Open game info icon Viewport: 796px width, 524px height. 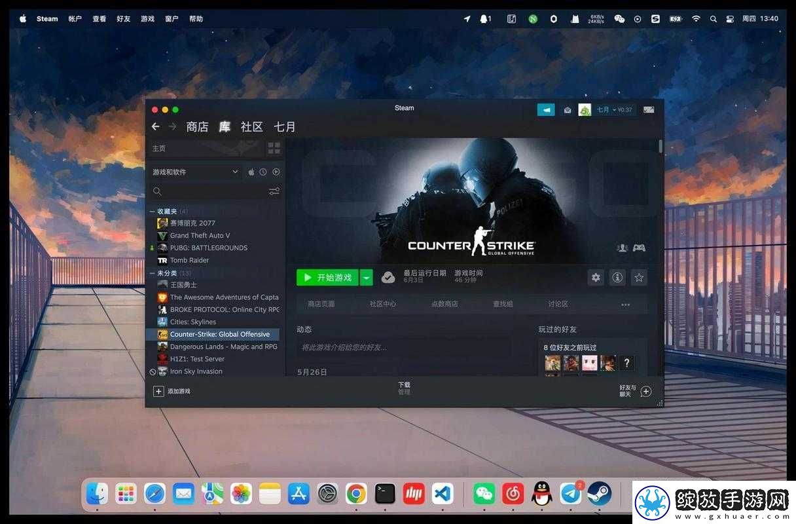click(x=617, y=278)
